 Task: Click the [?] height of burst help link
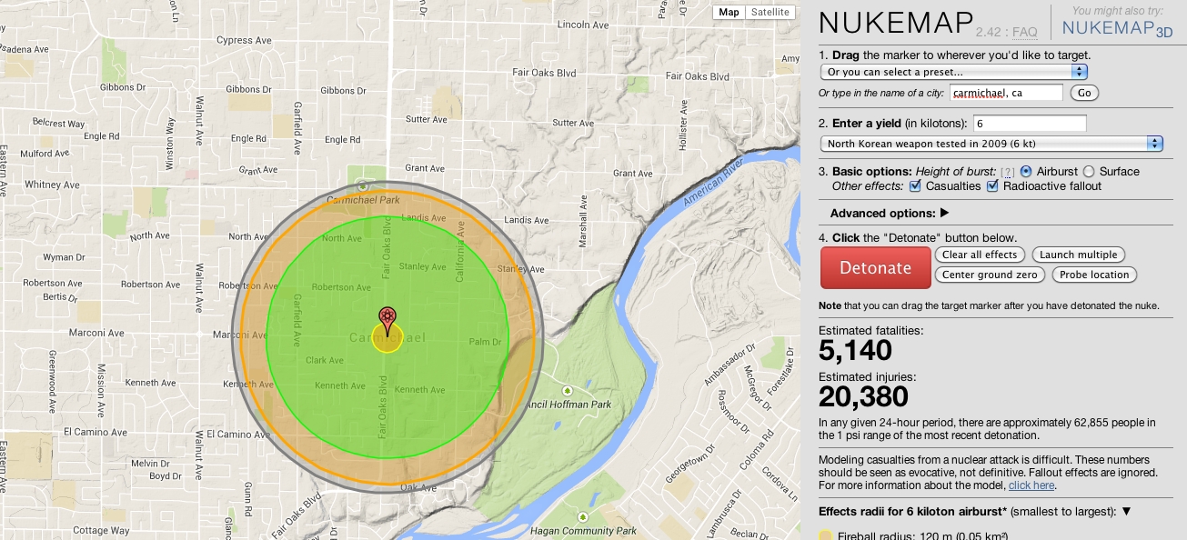tap(1007, 172)
